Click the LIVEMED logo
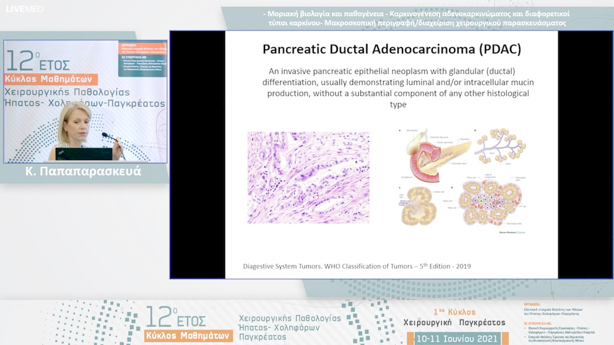Screen dimensions: 614x345 pyautogui.click(x=24, y=9)
